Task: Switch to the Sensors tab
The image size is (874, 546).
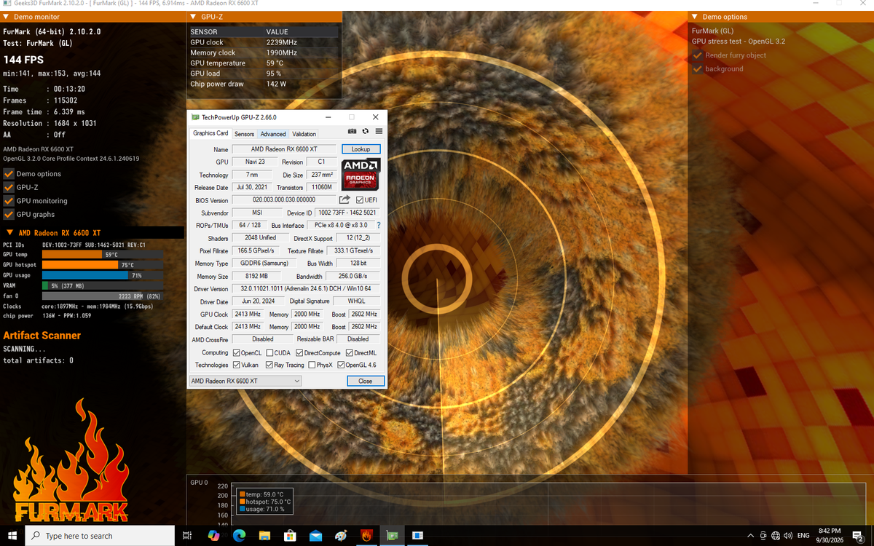Action: click(x=245, y=134)
